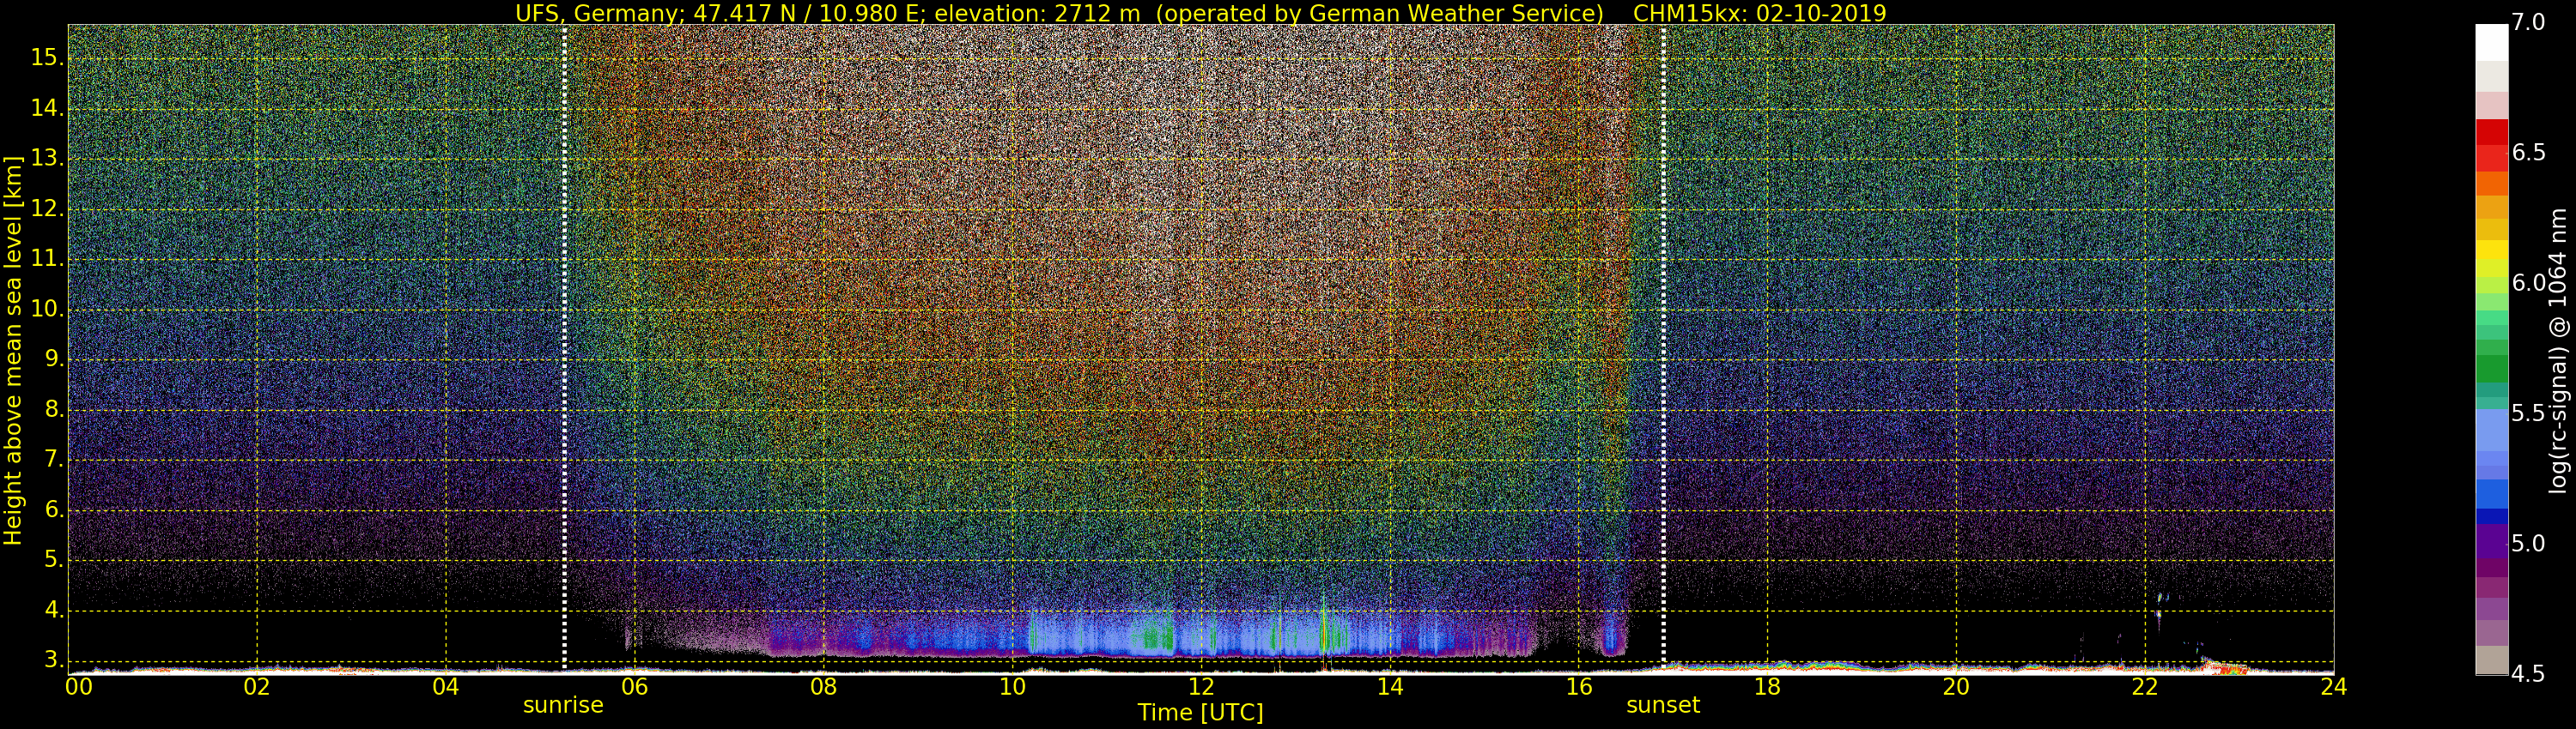Pick the bright yellow colorbar segment
Image resolution: width=2576 pixels, height=729 pixels.
click(2491, 250)
